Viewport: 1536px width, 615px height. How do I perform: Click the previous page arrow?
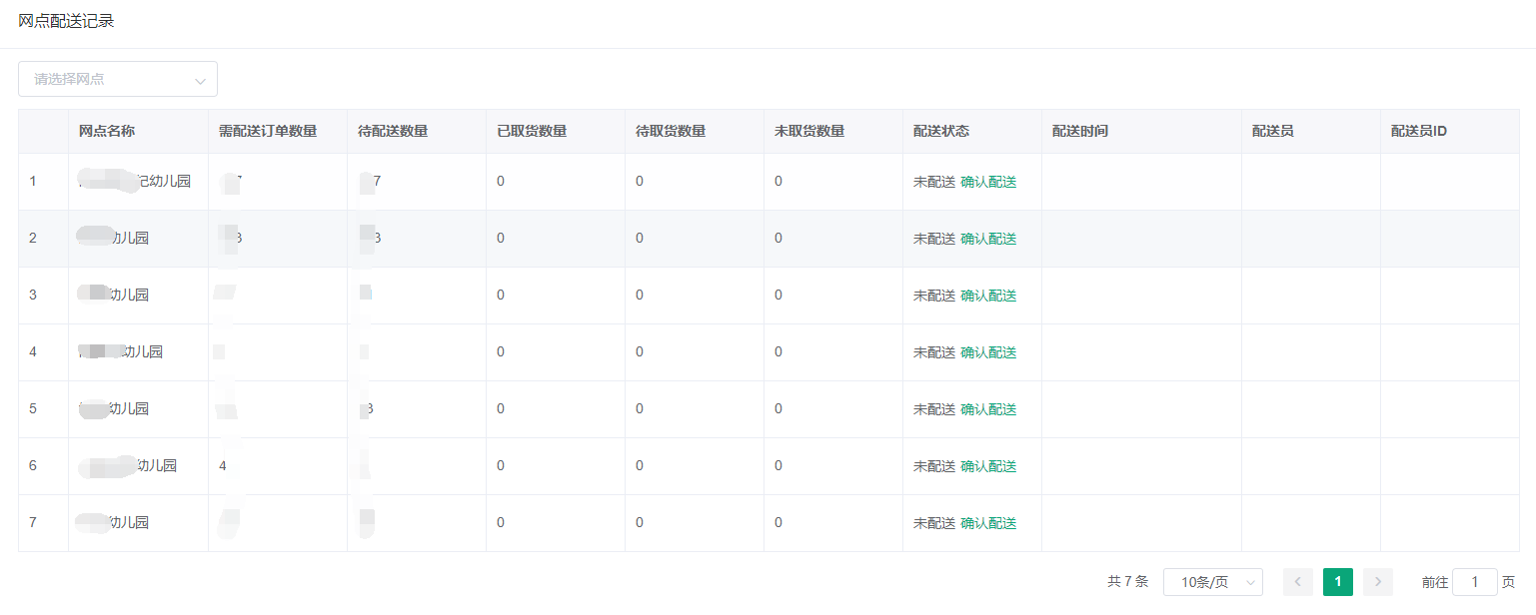click(x=1298, y=582)
